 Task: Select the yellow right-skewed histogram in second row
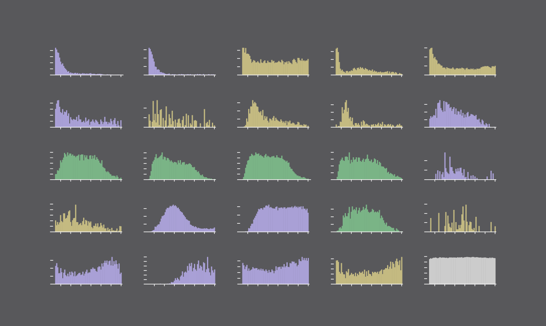(x=275, y=114)
